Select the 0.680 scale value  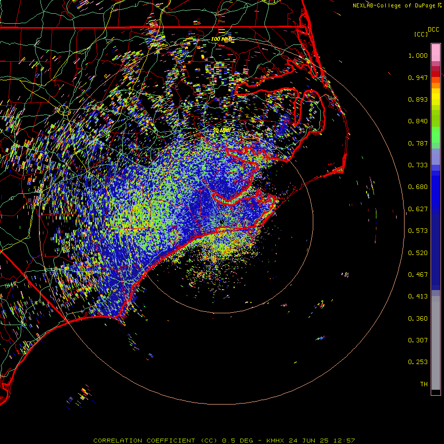point(418,187)
